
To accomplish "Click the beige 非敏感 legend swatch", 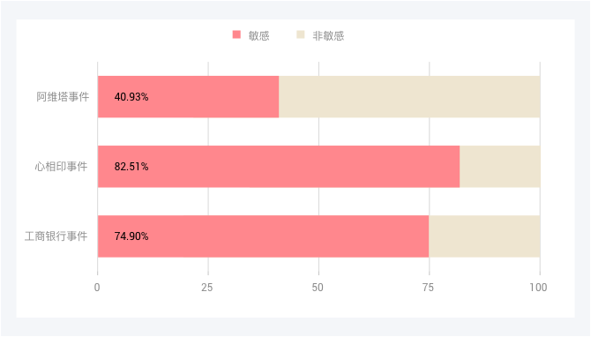I will (x=301, y=34).
